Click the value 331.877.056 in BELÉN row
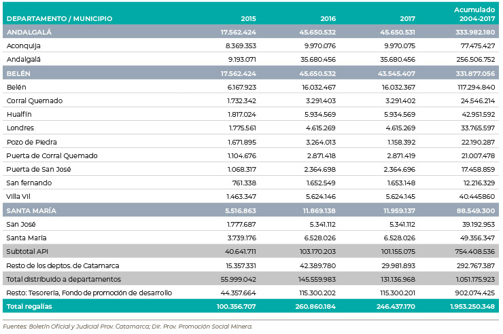The height and width of the screenshot is (334, 503). 475,73
